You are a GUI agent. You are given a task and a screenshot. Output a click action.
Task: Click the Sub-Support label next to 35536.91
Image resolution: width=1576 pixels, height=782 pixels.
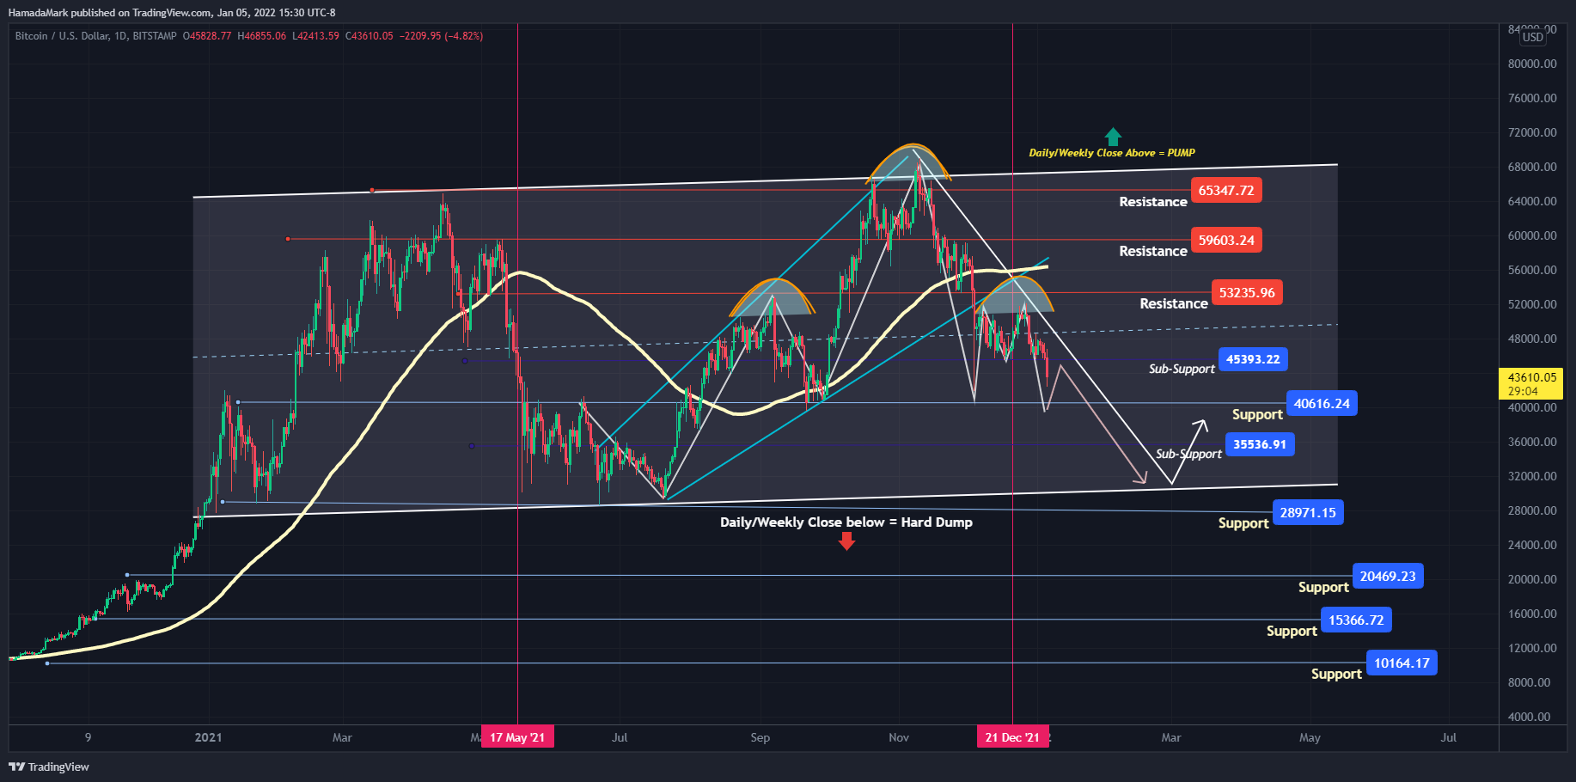click(x=1188, y=454)
